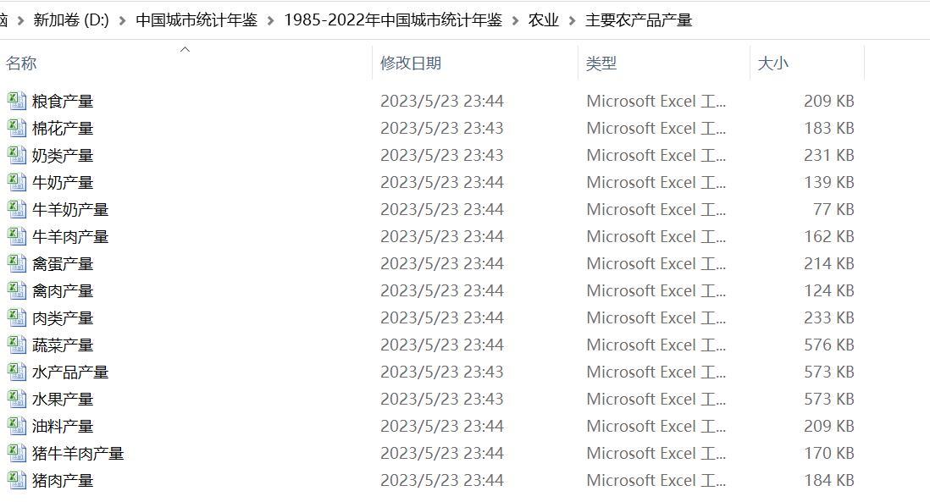Select the 水产品产量 file name
Image resolution: width=930 pixels, height=502 pixels.
pyautogui.click(x=70, y=372)
